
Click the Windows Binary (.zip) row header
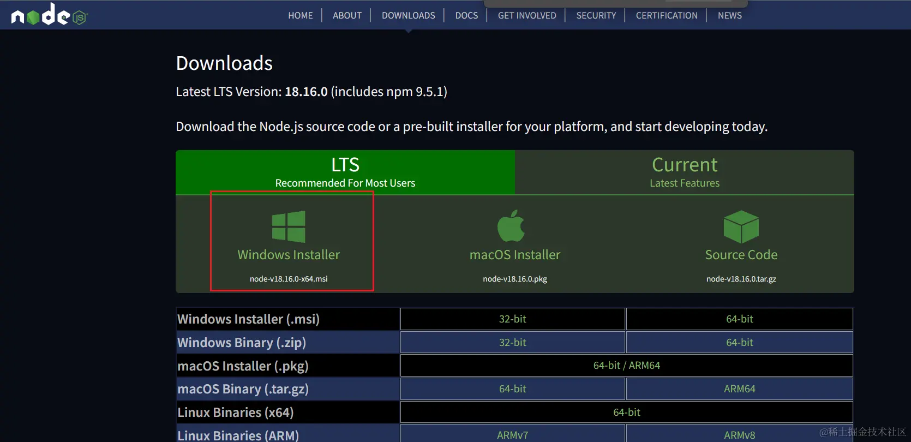pyautogui.click(x=287, y=342)
